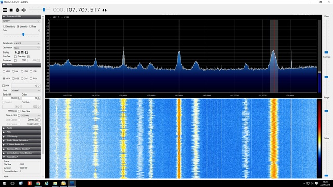This screenshot has width=333, height=187.
Task: Expand the IF Noise Reduction panel
Action: tap(21, 144)
